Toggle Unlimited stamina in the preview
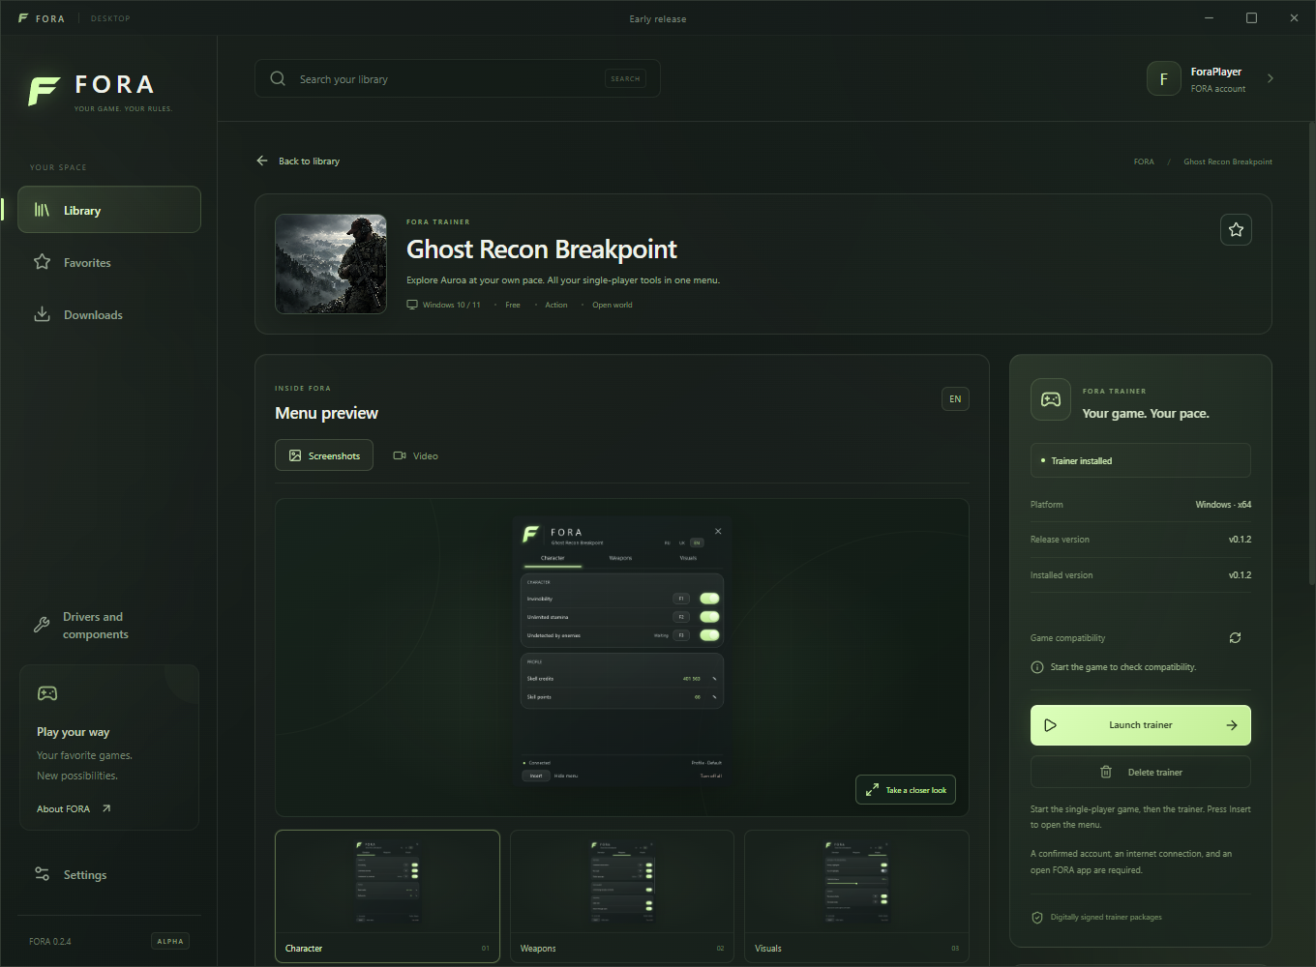 point(709,617)
